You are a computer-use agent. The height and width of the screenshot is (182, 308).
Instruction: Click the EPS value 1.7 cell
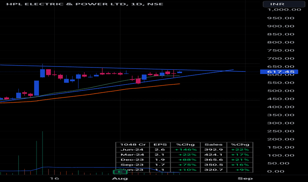pyautogui.click(x=160, y=165)
